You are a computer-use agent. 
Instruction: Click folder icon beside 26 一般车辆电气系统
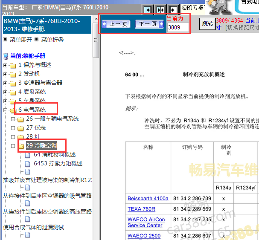point(20,119)
